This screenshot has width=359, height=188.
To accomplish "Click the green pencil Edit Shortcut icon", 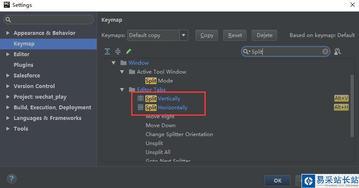I will pos(129,51).
